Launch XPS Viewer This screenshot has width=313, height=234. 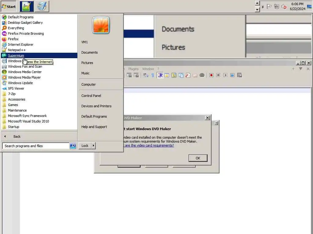point(16,88)
